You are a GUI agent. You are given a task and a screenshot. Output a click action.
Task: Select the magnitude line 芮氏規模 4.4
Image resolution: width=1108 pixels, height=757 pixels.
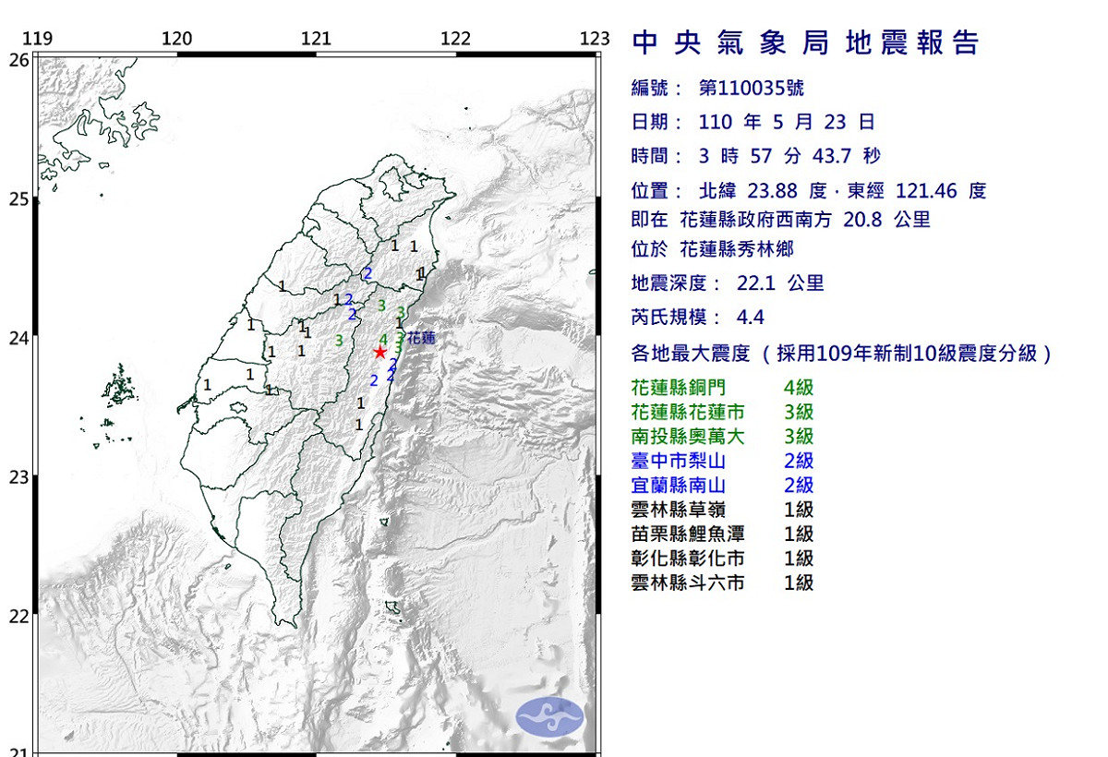point(698,318)
